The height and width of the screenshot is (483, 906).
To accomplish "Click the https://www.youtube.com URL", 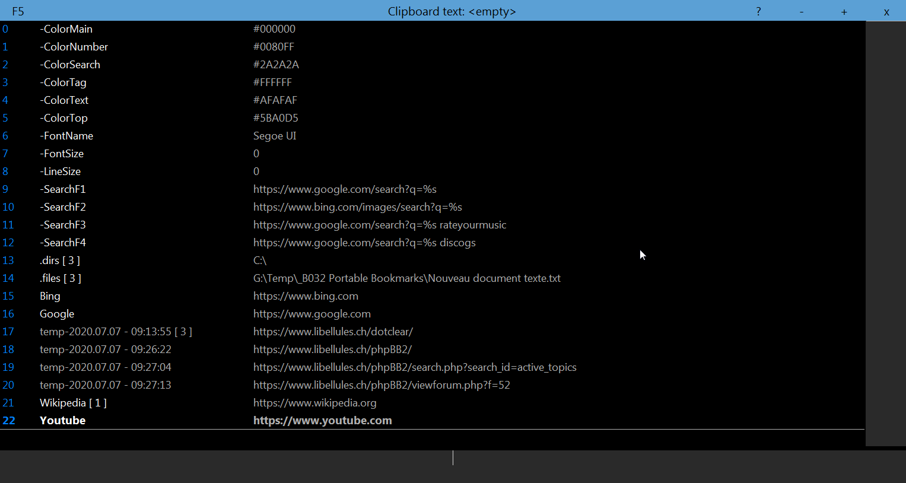I will coord(323,421).
